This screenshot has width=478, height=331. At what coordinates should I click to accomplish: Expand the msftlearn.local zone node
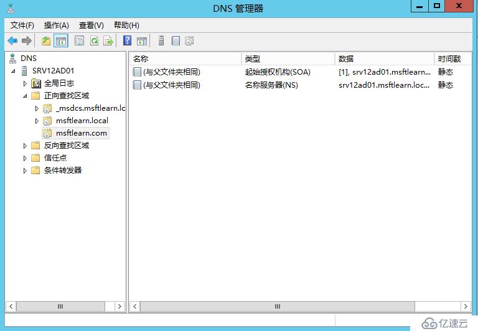click(37, 121)
